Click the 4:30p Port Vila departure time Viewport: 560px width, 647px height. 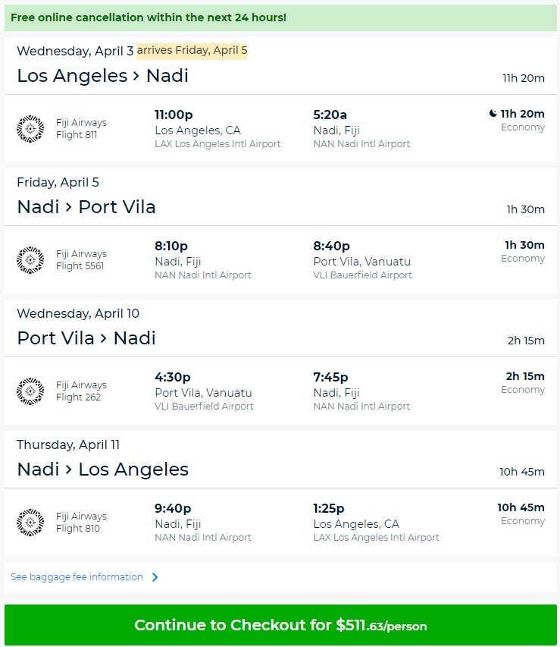(x=172, y=377)
